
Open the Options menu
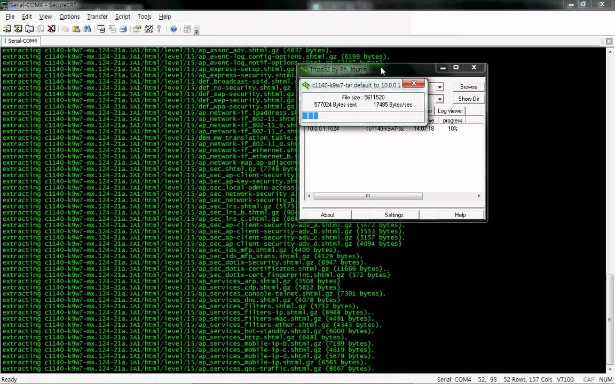69,17
